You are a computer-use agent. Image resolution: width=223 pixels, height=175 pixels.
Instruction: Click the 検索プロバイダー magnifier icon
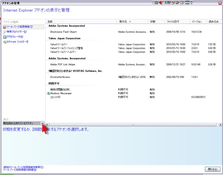point(5,32)
